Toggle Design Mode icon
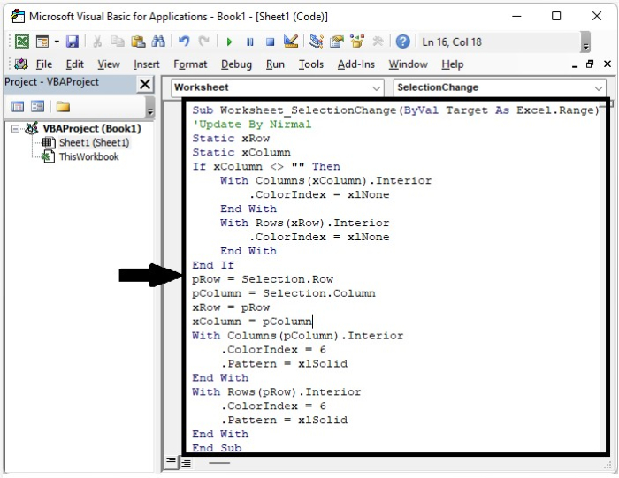Viewport: 619px width, 478px height. tap(290, 42)
